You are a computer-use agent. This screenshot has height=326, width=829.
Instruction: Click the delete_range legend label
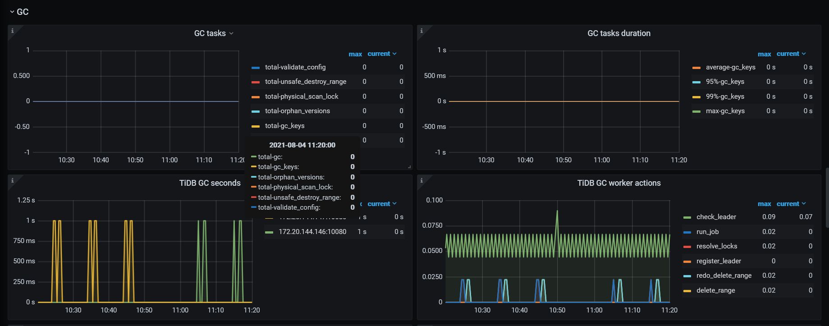click(715, 290)
